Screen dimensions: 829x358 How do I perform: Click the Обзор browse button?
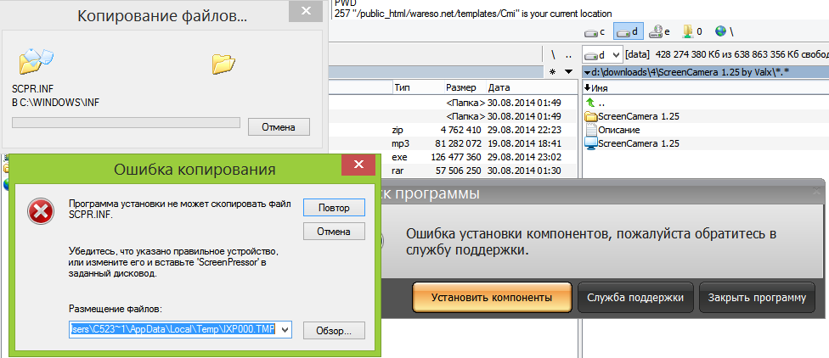pos(334,330)
